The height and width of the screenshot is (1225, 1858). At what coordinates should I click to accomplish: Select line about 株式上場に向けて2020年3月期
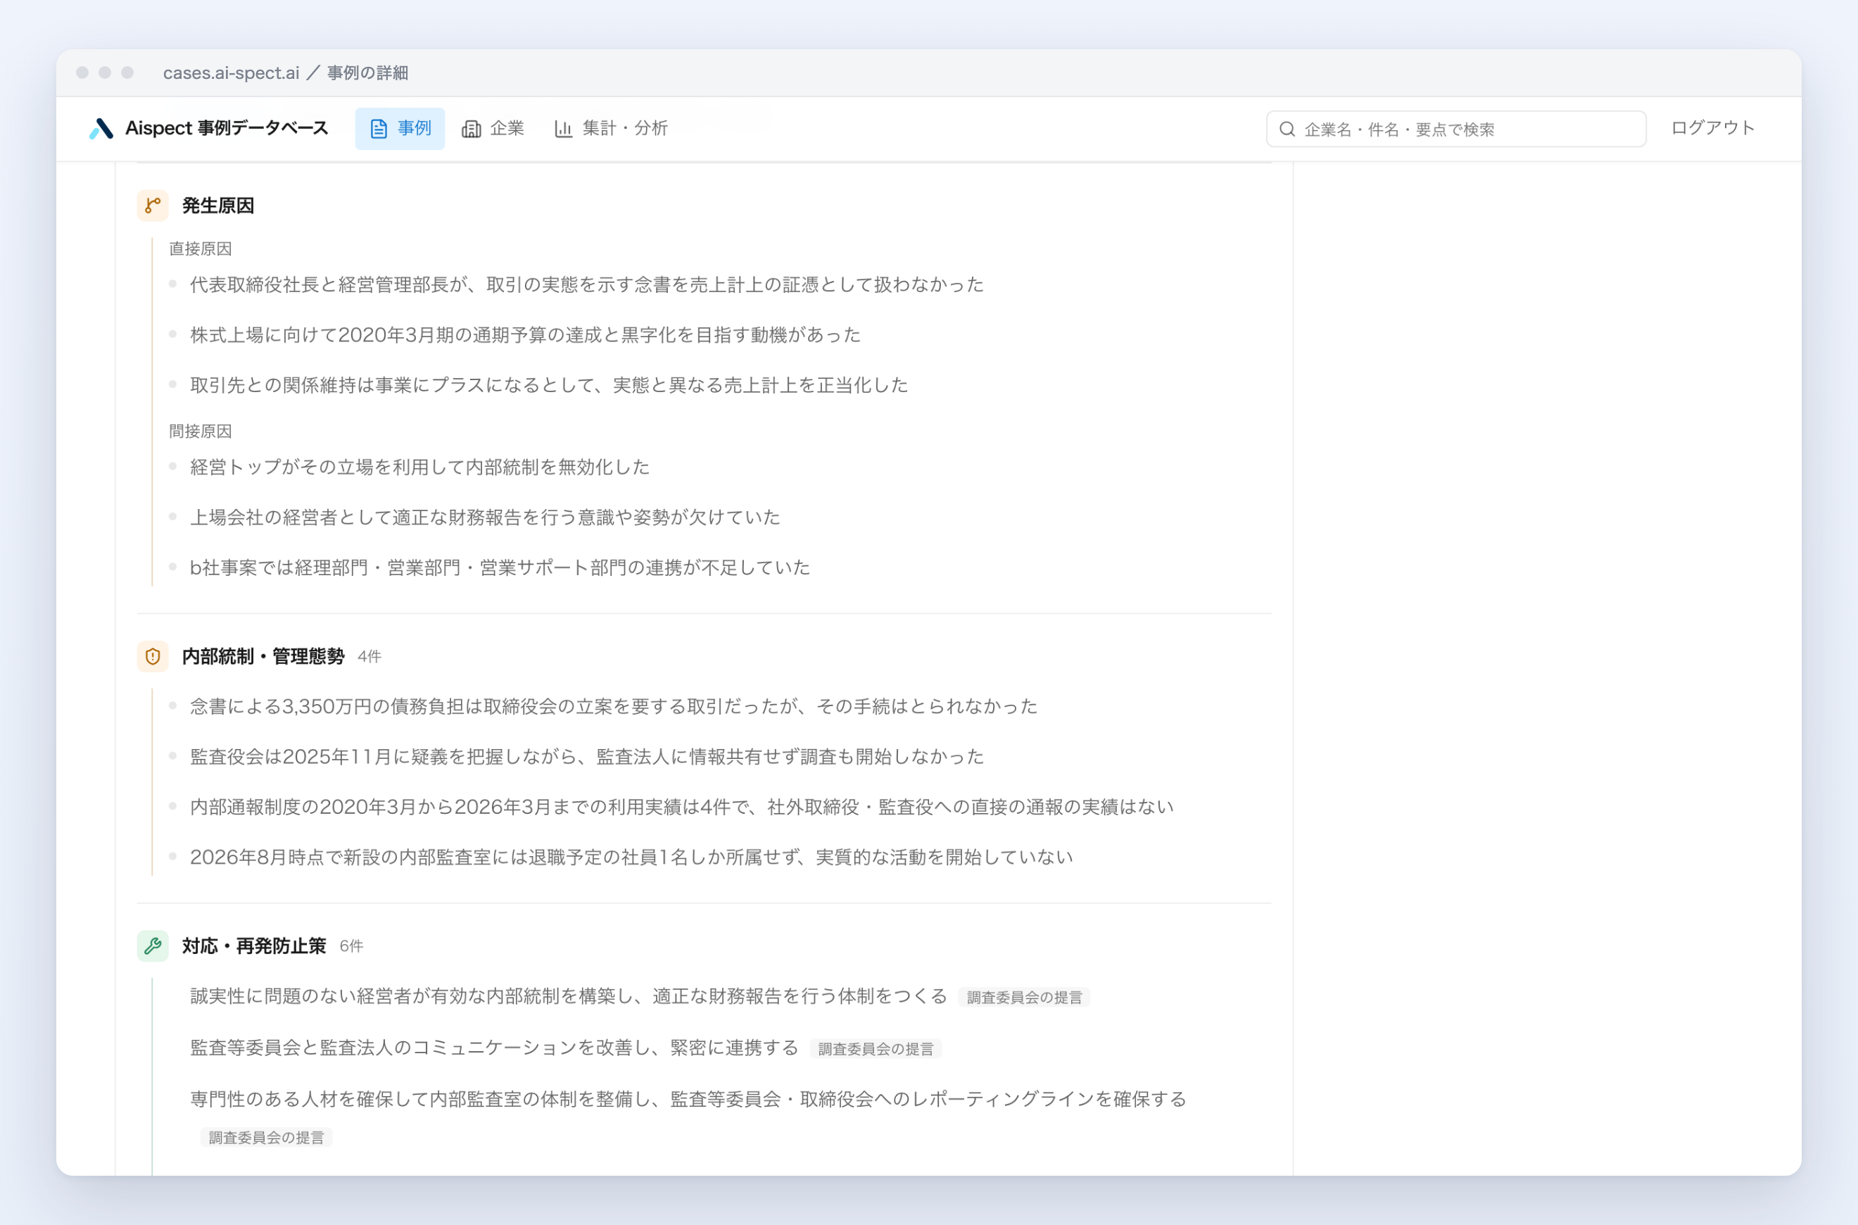(525, 335)
